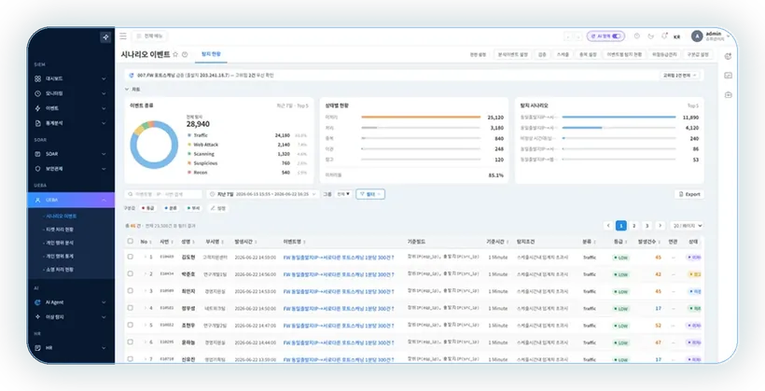765x391 pixels.
Task: Expand the HR sidebar chevron
Action: (x=104, y=348)
